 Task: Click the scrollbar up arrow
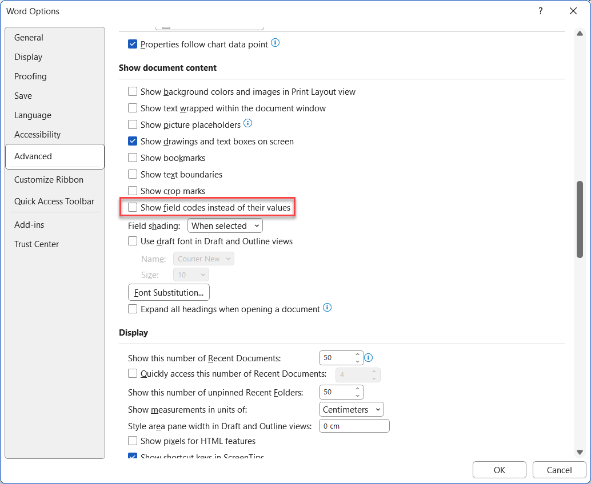[580, 34]
